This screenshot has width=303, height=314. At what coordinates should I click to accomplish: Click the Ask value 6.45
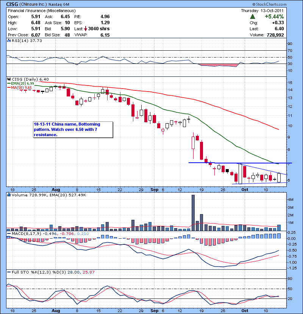pyautogui.click(x=66, y=17)
